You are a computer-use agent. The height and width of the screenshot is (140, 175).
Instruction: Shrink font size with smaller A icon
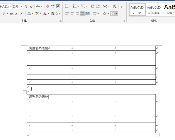[31, 6]
